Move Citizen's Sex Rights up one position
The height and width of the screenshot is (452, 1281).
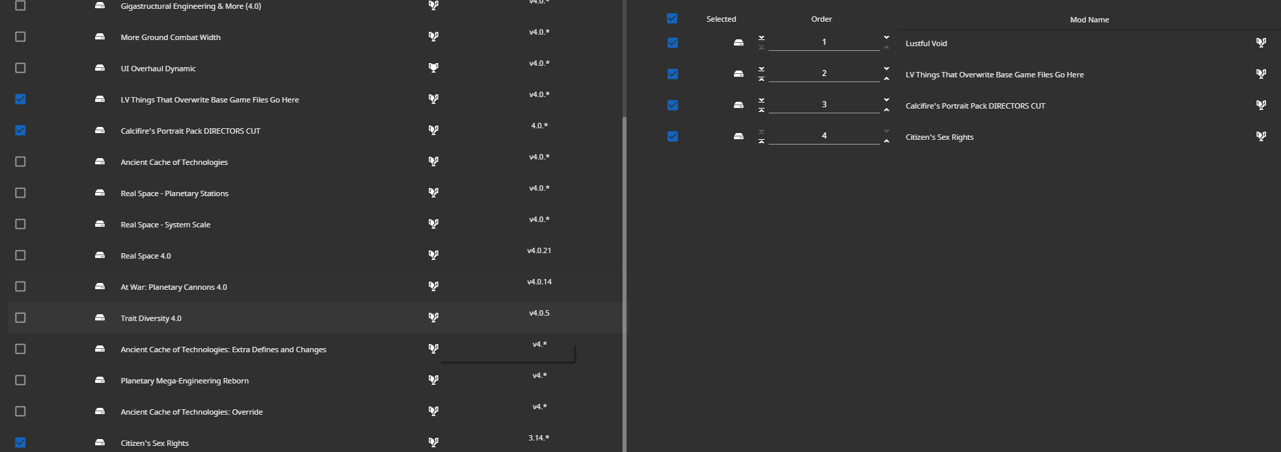pyautogui.click(x=886, y=141)
